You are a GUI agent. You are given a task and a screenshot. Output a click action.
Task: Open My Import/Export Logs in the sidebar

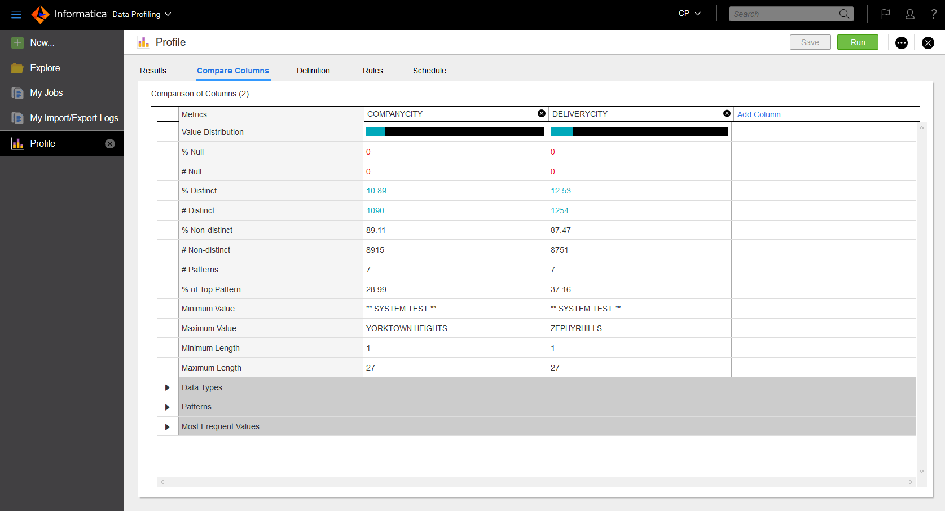(74, 118)
